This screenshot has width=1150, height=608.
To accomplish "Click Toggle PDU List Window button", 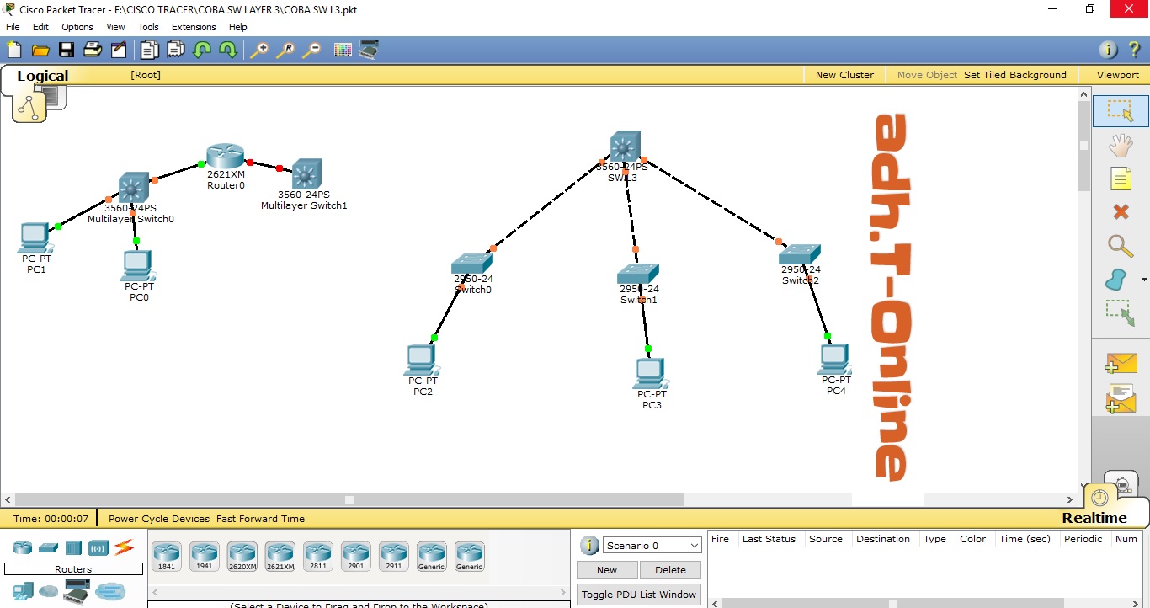I will click(x=639, y=595).
